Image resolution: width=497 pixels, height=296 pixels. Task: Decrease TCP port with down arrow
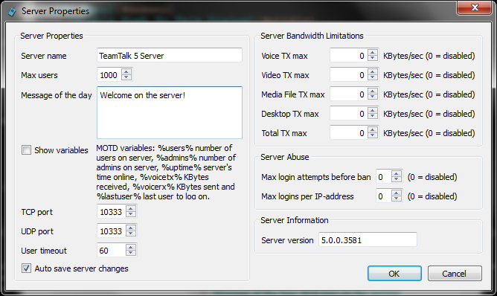click(x=131, y=214)
